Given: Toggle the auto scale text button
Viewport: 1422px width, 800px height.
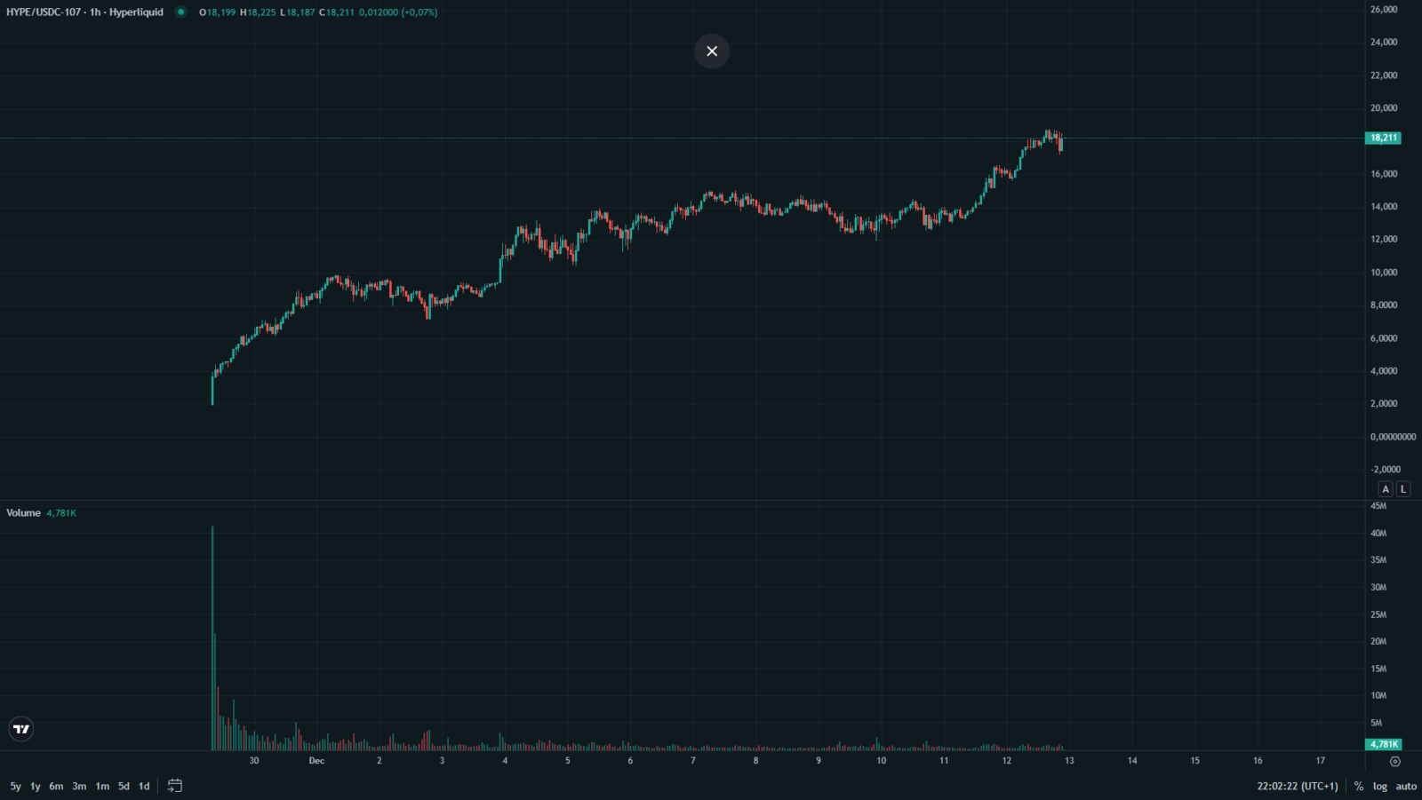Looking at the screenshot, I should (1406, 786).
